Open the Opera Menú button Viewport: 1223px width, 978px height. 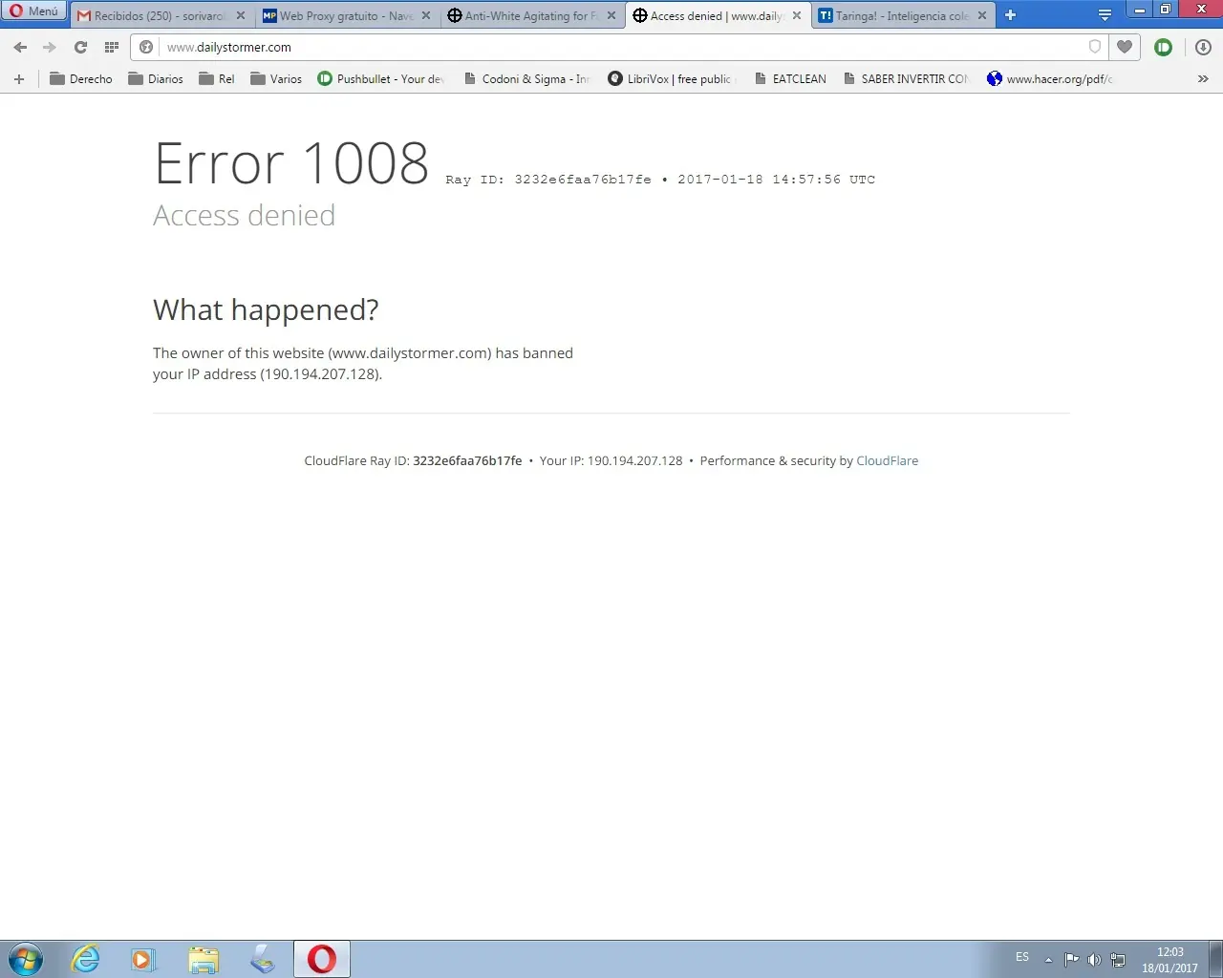(x=33, y=11)
